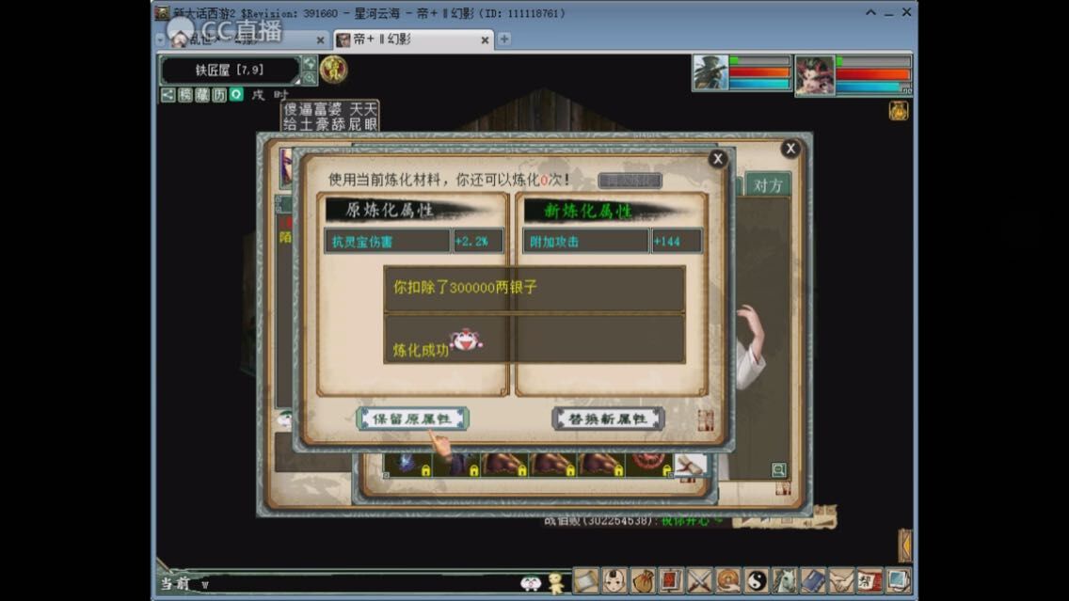Click the chat input field at bottom
Viewport: 1069px width, 601px height.
tap(358, 584)
